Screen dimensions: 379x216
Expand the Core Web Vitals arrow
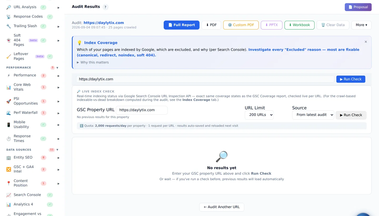click(58, 87)
